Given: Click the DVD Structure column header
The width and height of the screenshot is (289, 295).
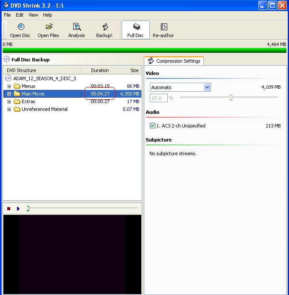Looking at the screenshot, I should (x=43, y=70).
